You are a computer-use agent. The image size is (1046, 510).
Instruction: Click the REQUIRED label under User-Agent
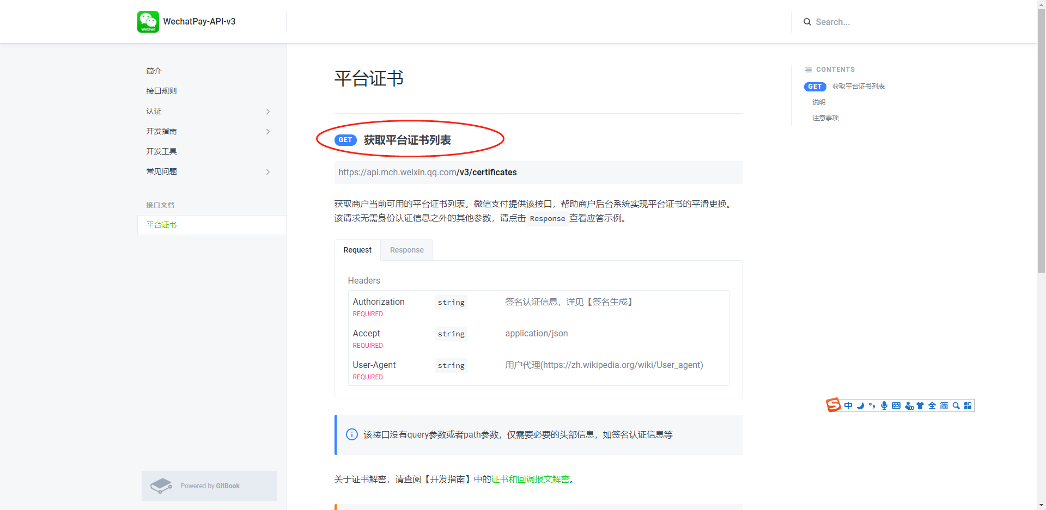pos(368,377)
